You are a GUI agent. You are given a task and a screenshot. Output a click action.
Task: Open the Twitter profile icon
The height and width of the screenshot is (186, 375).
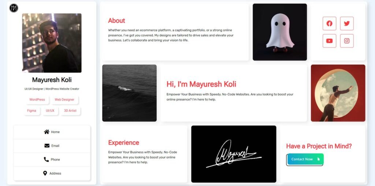point(347,23)
